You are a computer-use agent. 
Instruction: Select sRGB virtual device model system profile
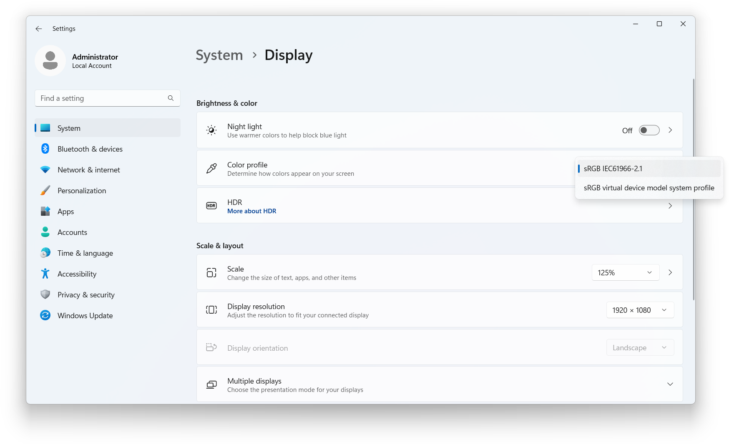649,188
